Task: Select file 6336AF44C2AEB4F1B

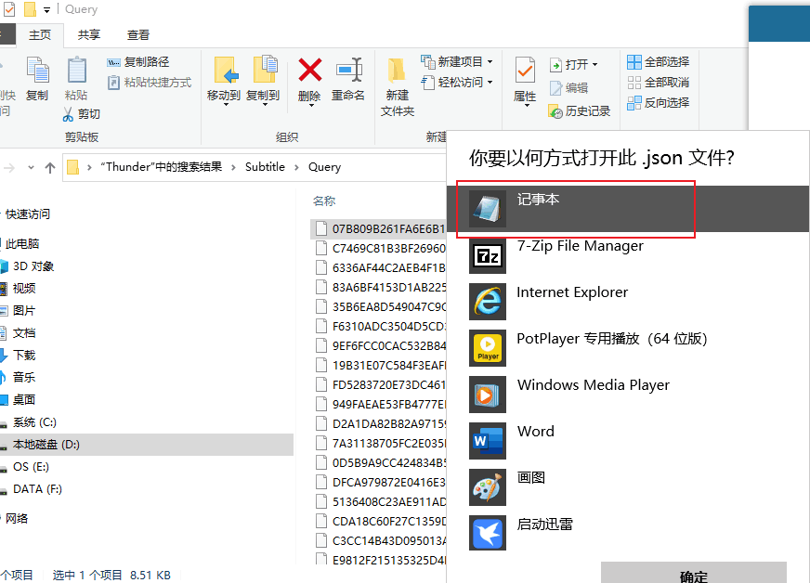Action: (x=380, y=267)
